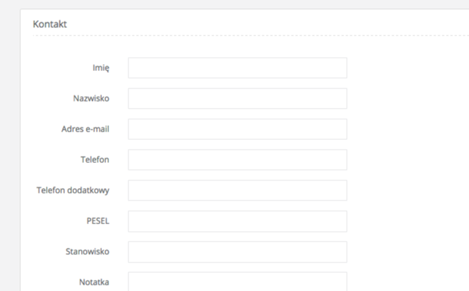Viewport: 469px width, 291px height.
Task: Focus the Nazwisko text box
Action: [237, 99]
